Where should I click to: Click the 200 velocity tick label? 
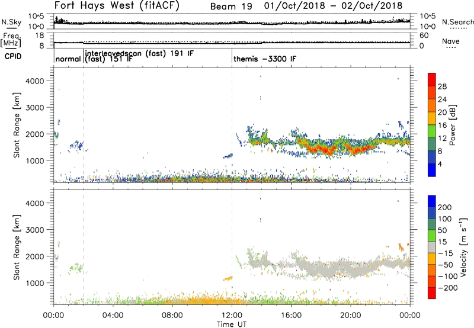pos(445,207)
